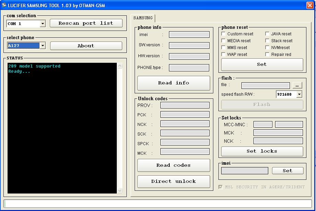
Task: Click the phone info imei field
Action: click(189, 34)
